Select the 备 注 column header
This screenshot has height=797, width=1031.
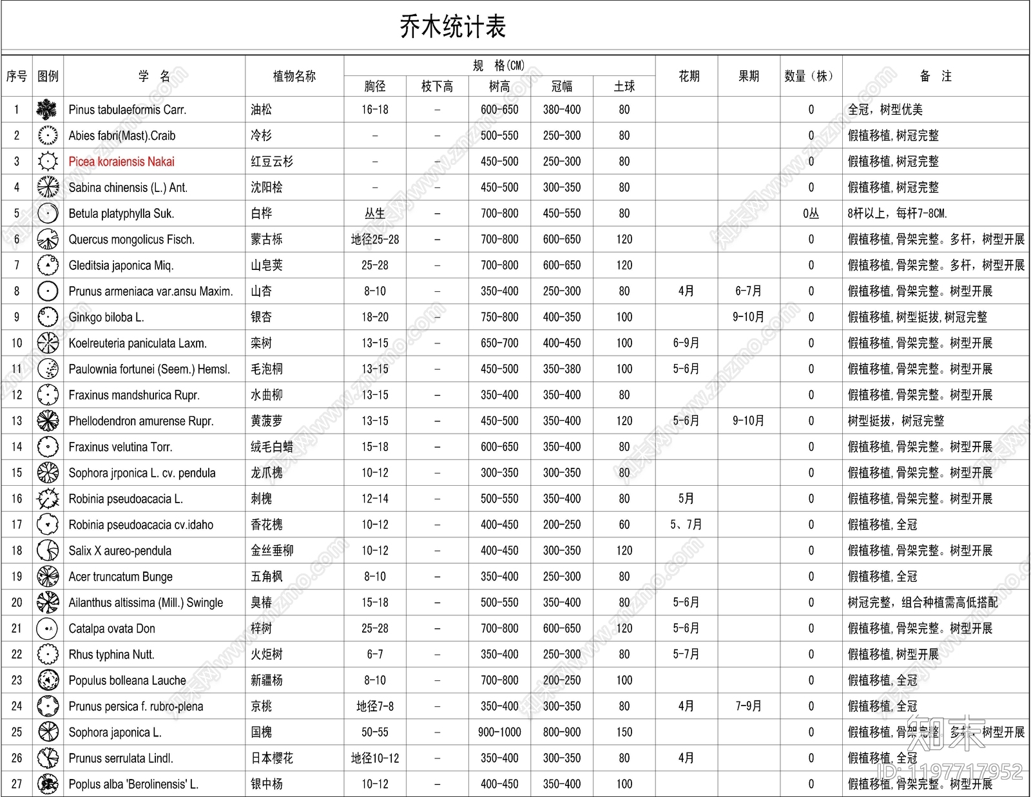click(x=936, y=76)
